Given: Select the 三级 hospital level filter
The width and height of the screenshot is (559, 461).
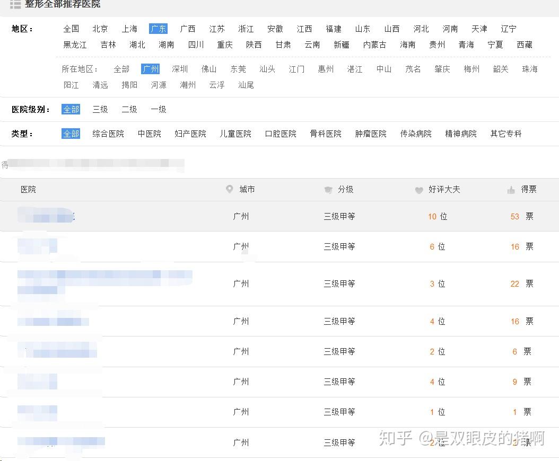Looking at the screenshot, I should coord(100,109).
